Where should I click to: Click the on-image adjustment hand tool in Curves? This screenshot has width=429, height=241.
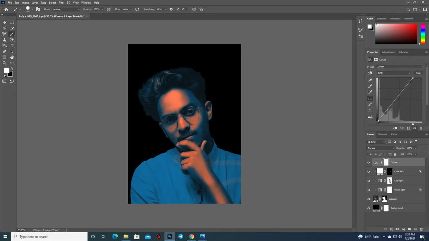click(x=370, y=73)
